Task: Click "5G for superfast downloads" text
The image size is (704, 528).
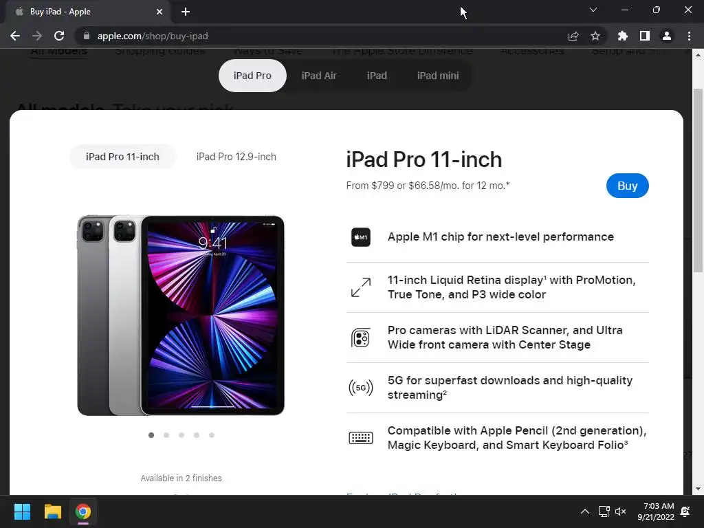Action: (x=510, y=388)
